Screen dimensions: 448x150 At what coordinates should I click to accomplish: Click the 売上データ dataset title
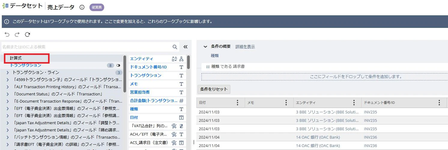point(61,7)
